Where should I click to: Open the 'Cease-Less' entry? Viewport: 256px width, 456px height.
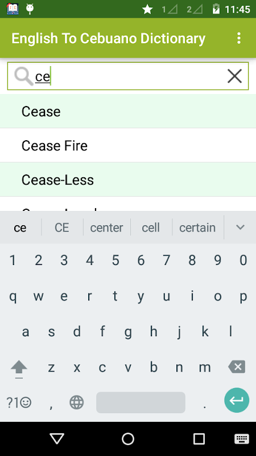(128, 180)
